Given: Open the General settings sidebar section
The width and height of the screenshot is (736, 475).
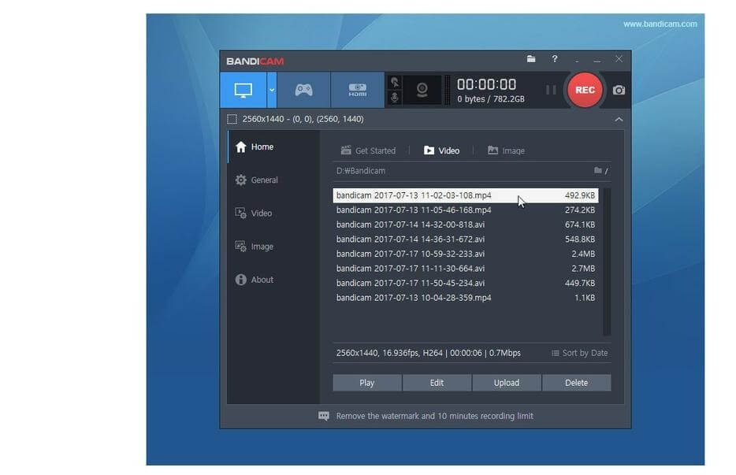Looking at the screenshot, I should 273,180.
